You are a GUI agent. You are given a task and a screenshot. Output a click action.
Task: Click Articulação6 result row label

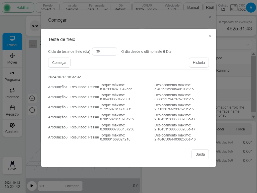click(58, 137)
